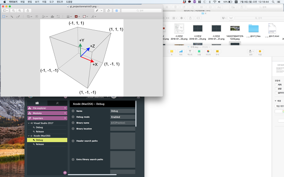
Task: Open Spotlight search in the menu bar
Action: 273,2
